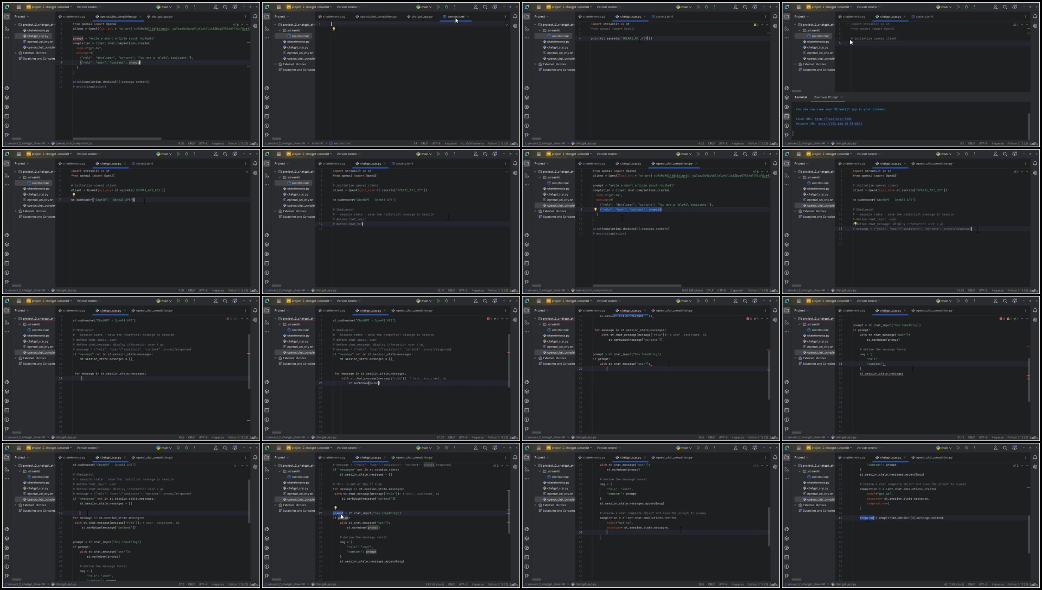Click the highlighted Terminal tool window icon
Image resolution: width=1042 pixels, height=590 pixels.
click(787, 116)
